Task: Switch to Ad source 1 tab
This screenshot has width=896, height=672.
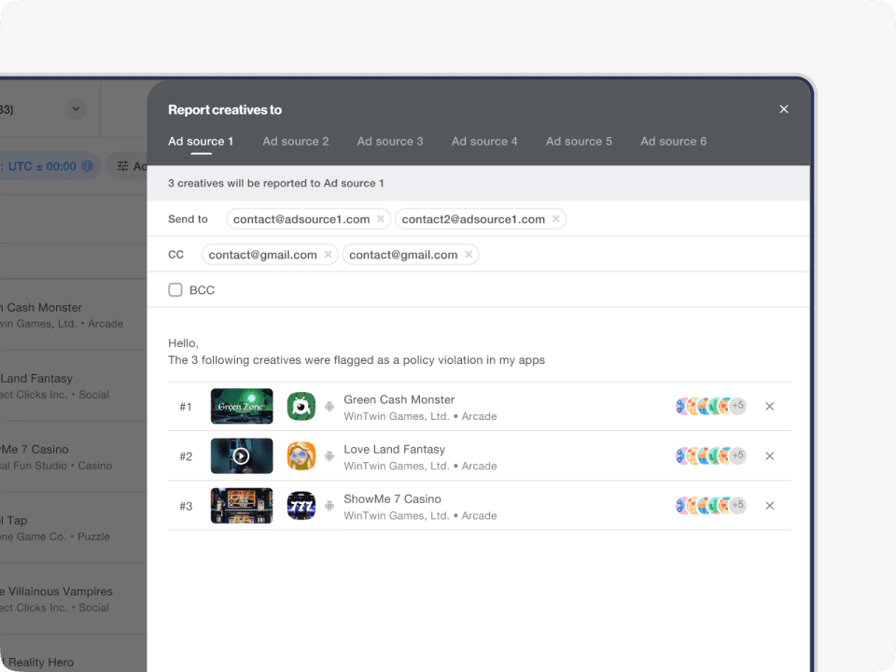Action: tap(201, 141)
